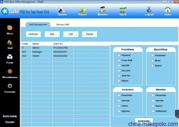The width and height of the screenshot is (179, 127).
Task: Switch to the Staff Management tab
Action: [x=38, y=25]
